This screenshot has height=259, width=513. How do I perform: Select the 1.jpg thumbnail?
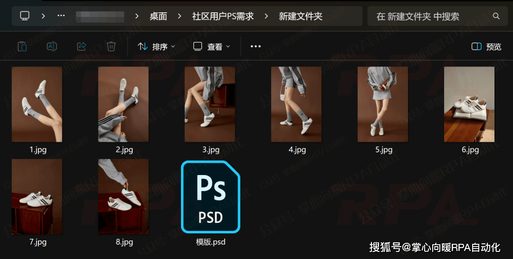(37, 104)
